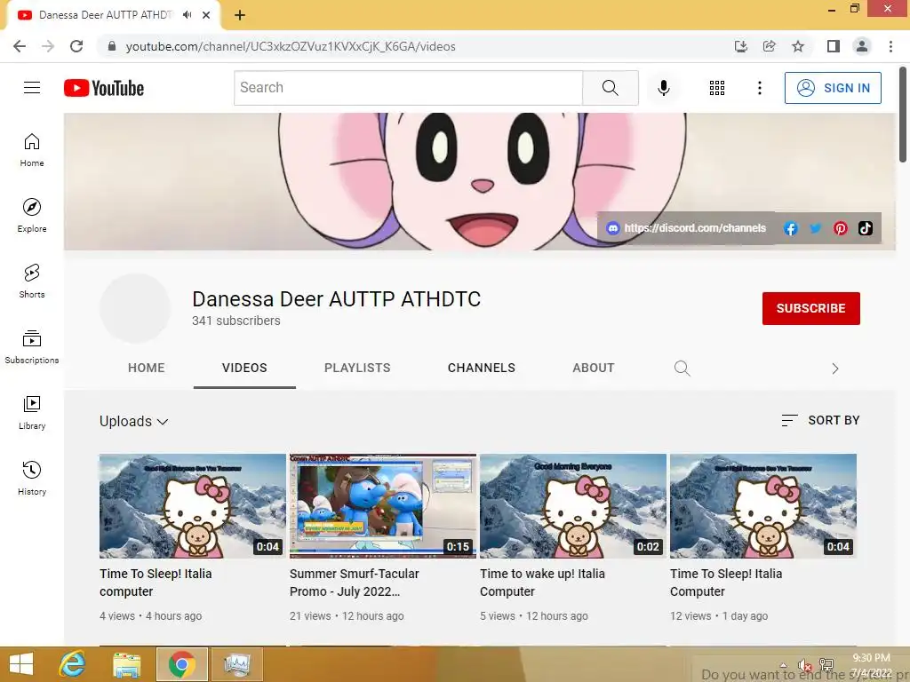Image resolution: width=910 pixels, height=682 pixels.
Task: Open the Windows Start button
Action: pos(21,664)
